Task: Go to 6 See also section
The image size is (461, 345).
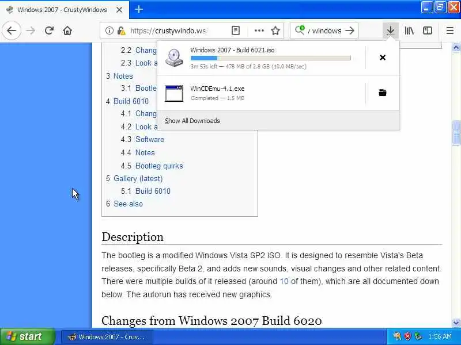Action: 124,204
